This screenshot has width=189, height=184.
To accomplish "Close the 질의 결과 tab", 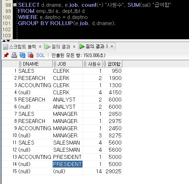I will point(74,47).
